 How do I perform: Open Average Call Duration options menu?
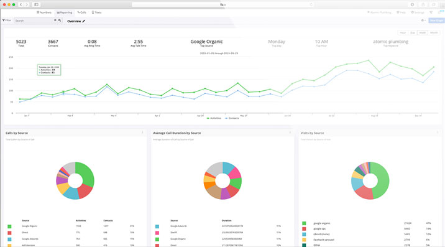(290, 133)
